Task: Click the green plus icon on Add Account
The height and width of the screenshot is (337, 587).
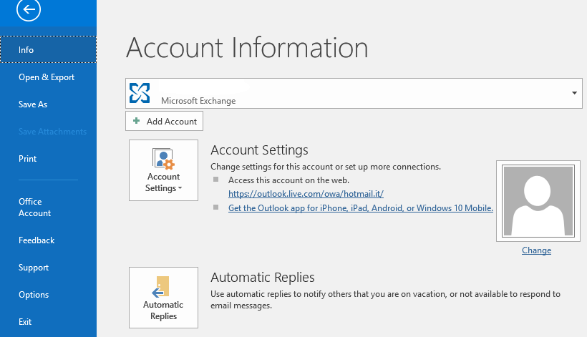Action: pos(136,120)
